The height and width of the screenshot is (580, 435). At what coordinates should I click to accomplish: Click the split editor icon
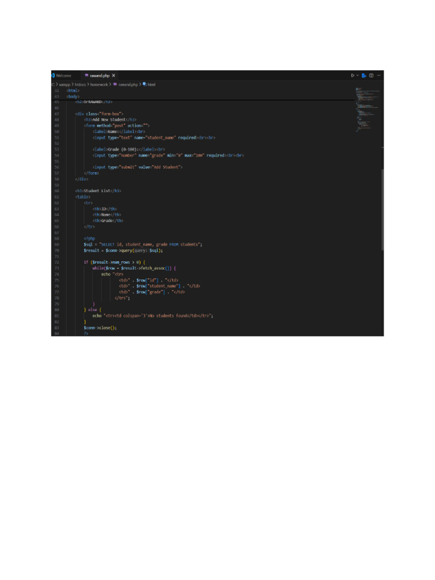pos(372,75)
